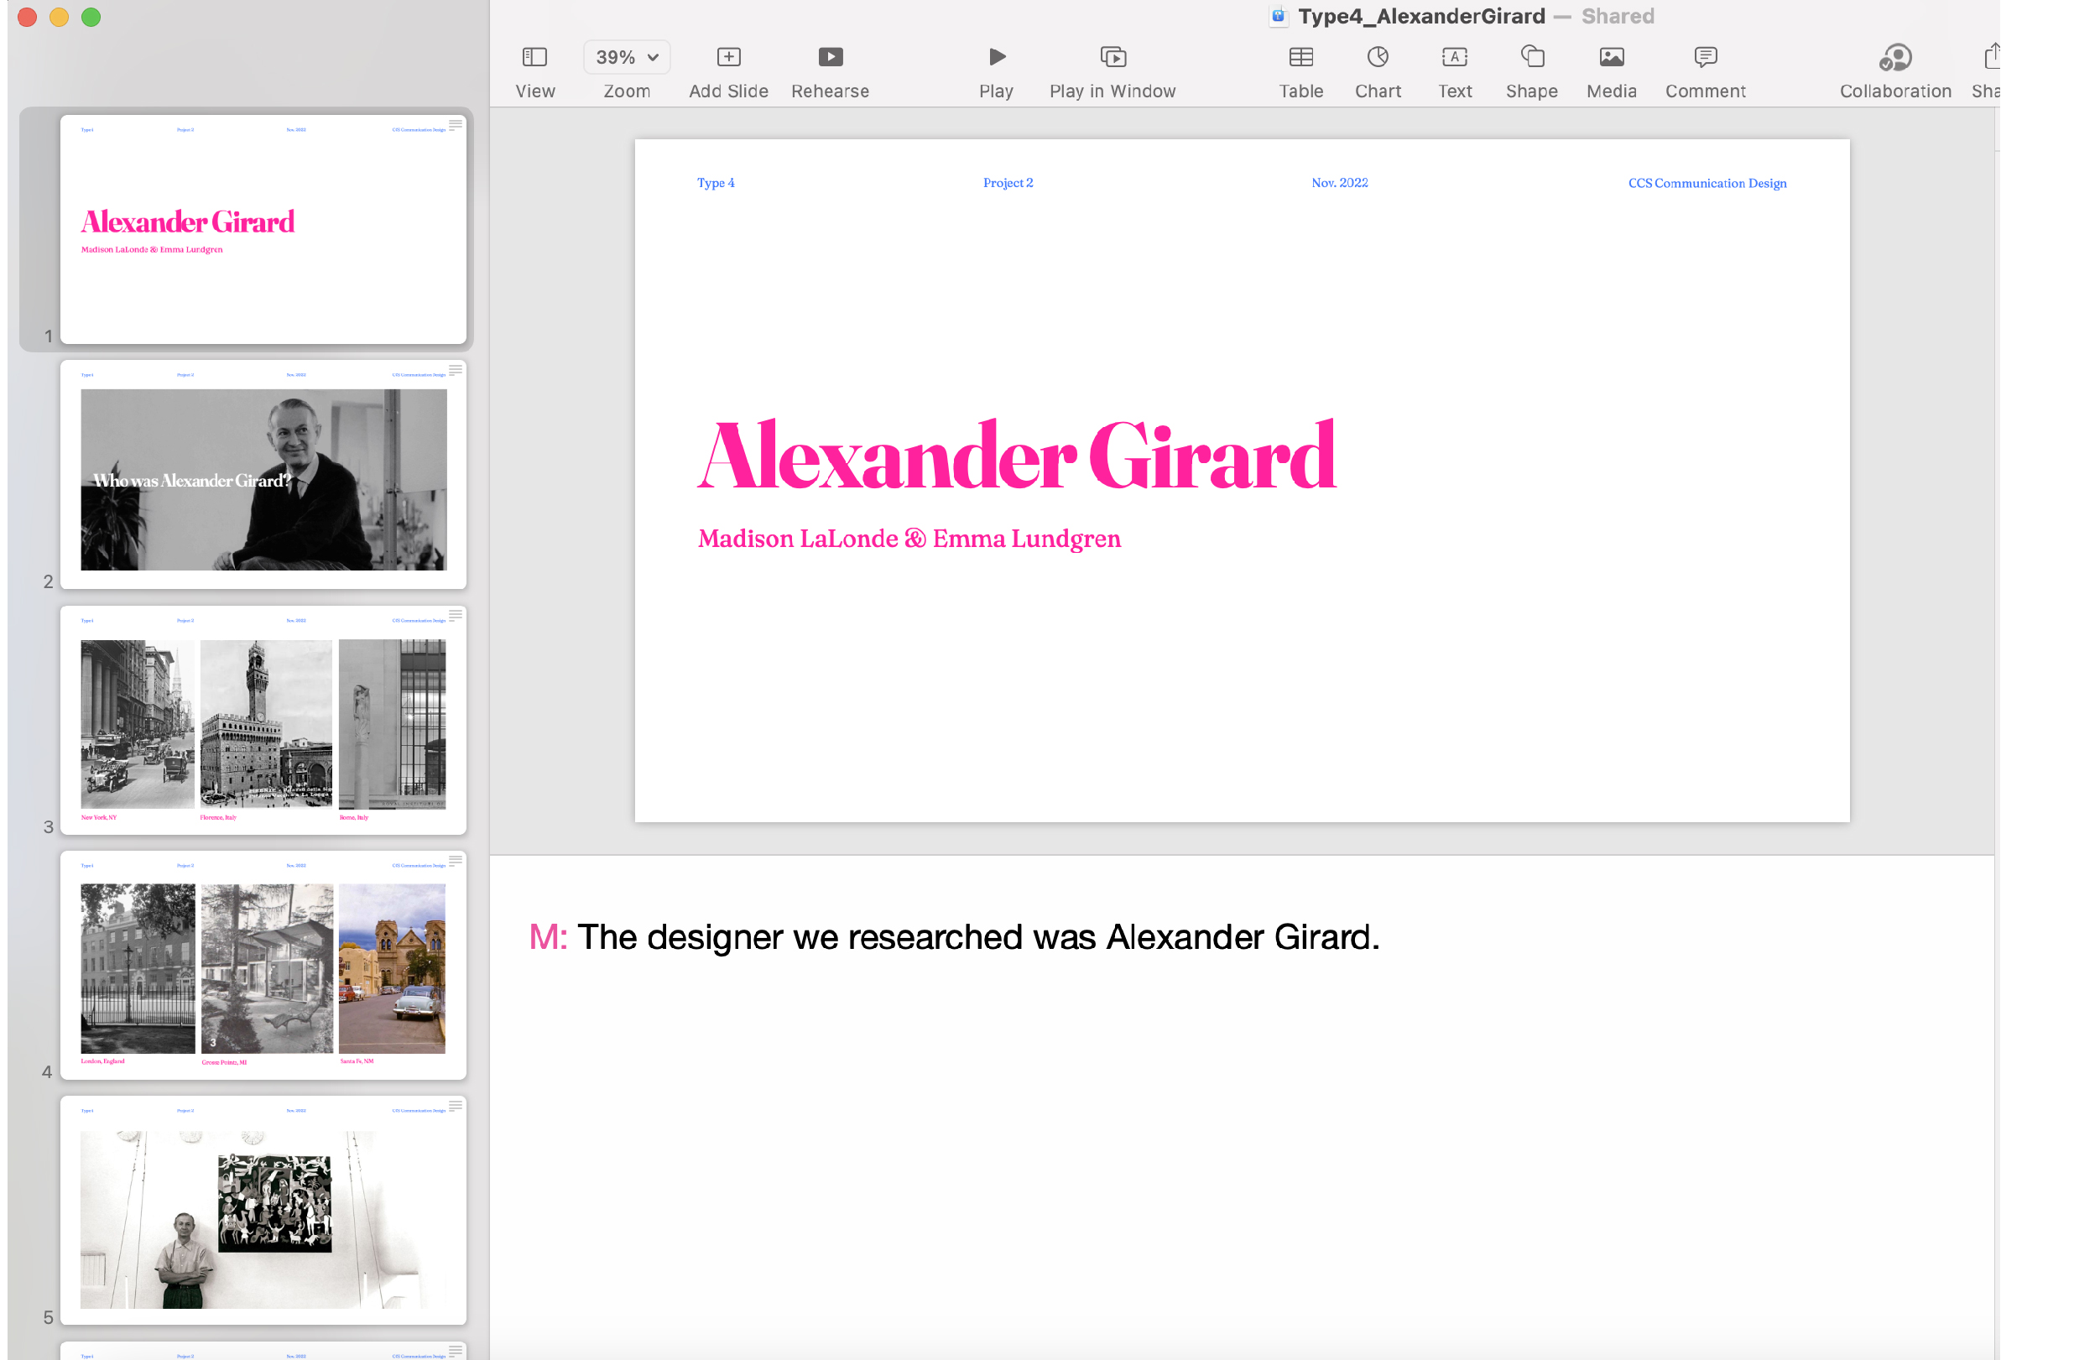Click presenter notes icon on slide 3 thumbnail
The image size is (2074, 1360).
tap(455, 616)
